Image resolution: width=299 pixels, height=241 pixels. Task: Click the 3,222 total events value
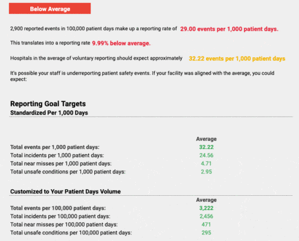[207, 208]
